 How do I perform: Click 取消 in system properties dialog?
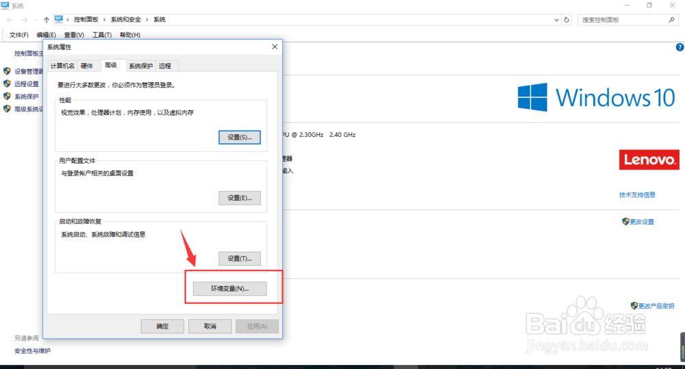(210, 326)
